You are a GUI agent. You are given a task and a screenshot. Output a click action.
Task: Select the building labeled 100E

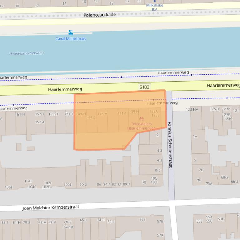(68, 185)
